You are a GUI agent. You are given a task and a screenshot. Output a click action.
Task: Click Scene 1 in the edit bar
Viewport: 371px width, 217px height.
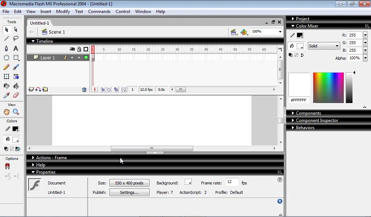coord(57,32)
